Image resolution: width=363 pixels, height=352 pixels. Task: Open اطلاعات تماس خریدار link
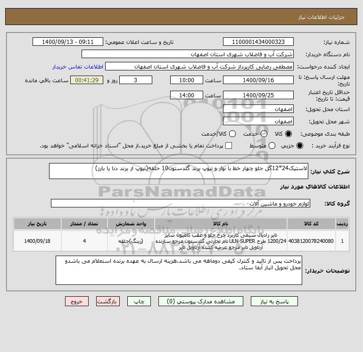tap(78, 67)
